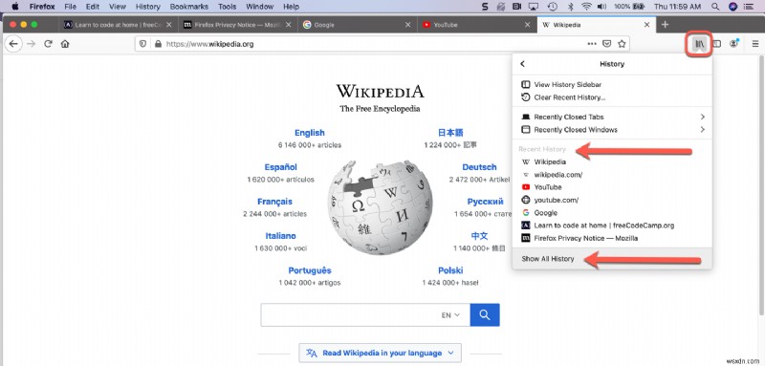Open the Bookmarks menu
Image resolution: width=765 pixels, height=366 pixels.
click(x=188, y=7)
